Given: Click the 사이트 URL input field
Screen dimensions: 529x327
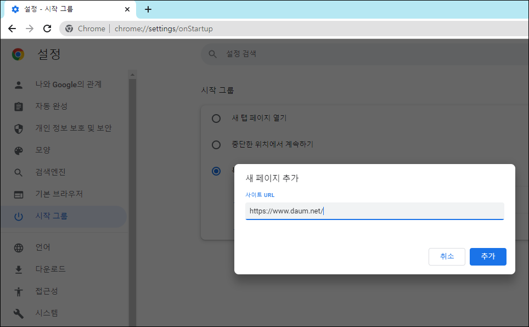Looking at the screenshot, I should tap(374, 211).
